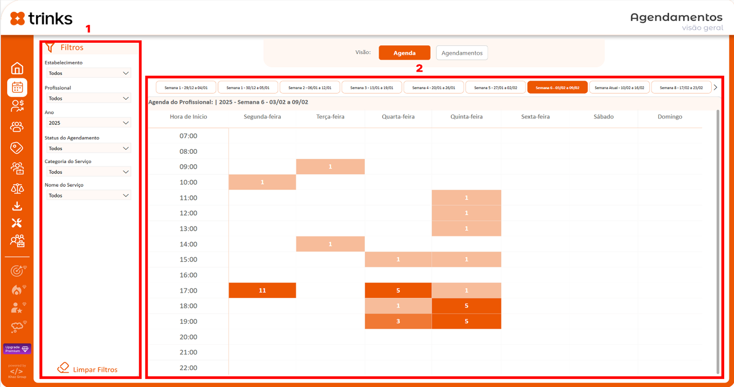Screen dimensions: 734x387
Task: Open the price tag sidebar icon
Action: [x=17, y=148]
